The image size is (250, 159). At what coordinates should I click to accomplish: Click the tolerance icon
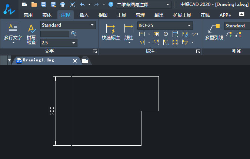pyautogui.click(x=156, y=34)
